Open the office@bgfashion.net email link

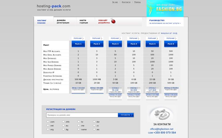(162, 129)
